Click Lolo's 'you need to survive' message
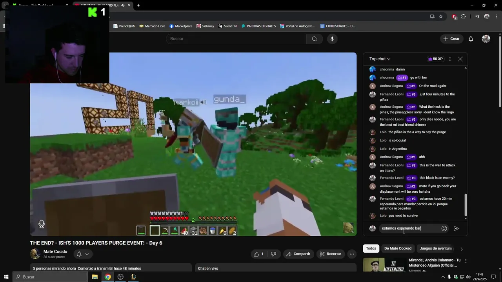 click(403, 215)
